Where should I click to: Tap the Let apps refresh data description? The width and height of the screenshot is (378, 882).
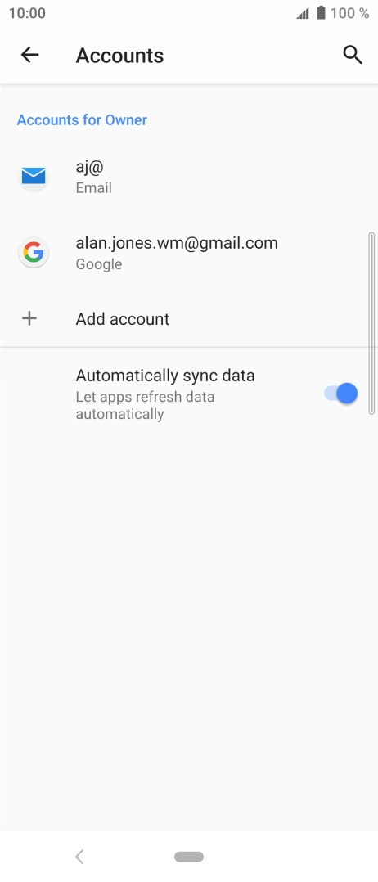pyautogui.click(x=145, y=406)
